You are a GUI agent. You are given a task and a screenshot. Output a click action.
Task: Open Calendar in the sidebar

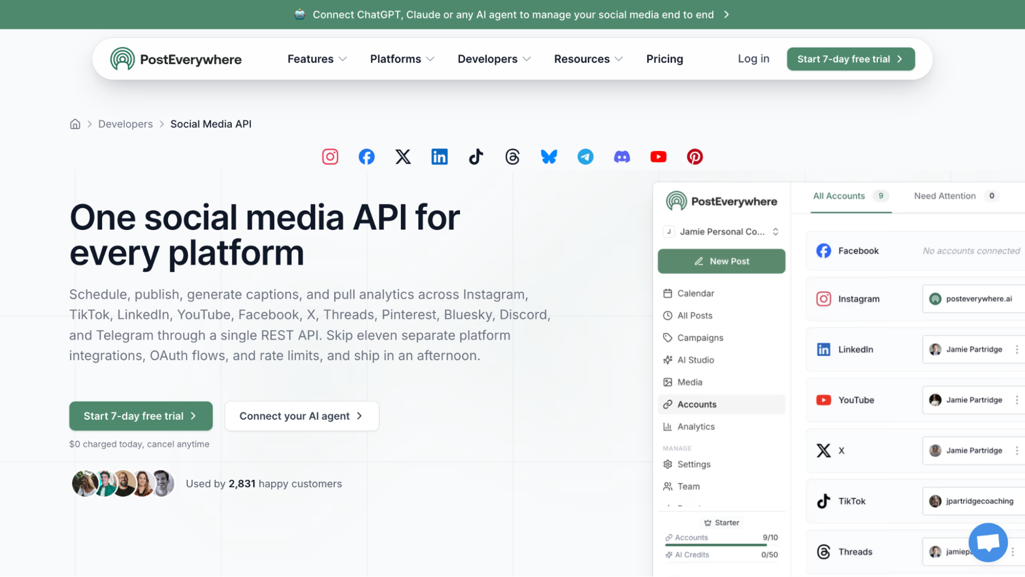point(721,294)
